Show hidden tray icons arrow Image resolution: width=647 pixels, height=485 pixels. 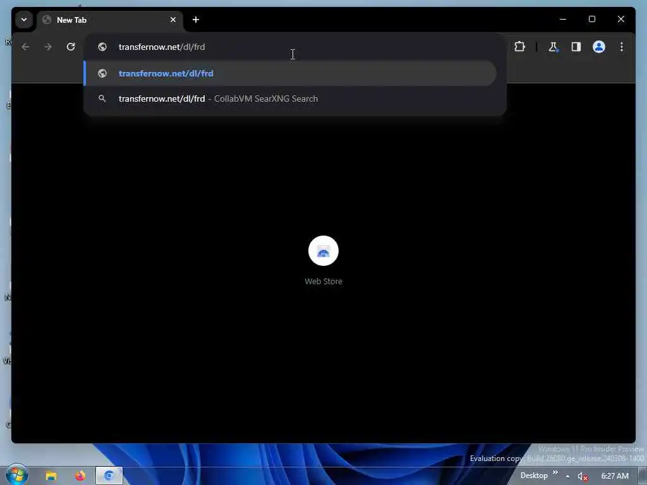(568, 476)
